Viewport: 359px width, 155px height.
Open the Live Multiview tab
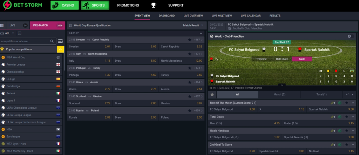[222, 15]
